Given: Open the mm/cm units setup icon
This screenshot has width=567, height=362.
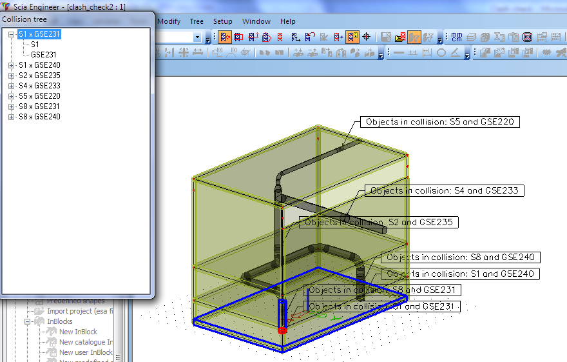Looking at the screenshot, I should pyautogui.click(x=457, y=37).
